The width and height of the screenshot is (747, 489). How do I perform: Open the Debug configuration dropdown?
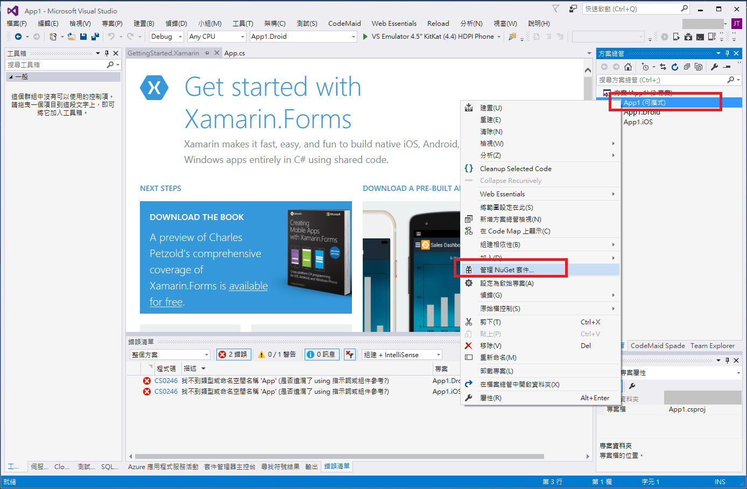click(166, 37)
